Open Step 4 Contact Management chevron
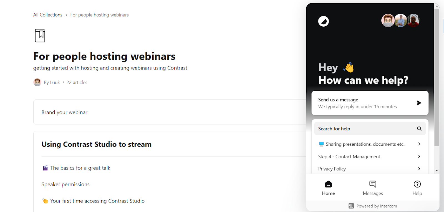Viewport: 444px width, 212px height. tap(419, 156)
